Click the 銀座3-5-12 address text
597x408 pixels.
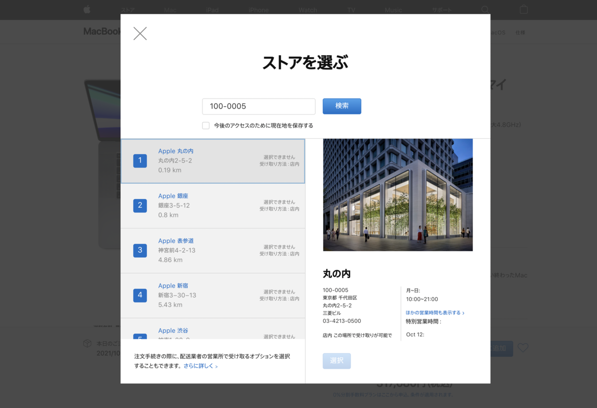174,205
